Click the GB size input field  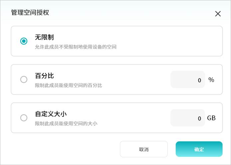187,118
